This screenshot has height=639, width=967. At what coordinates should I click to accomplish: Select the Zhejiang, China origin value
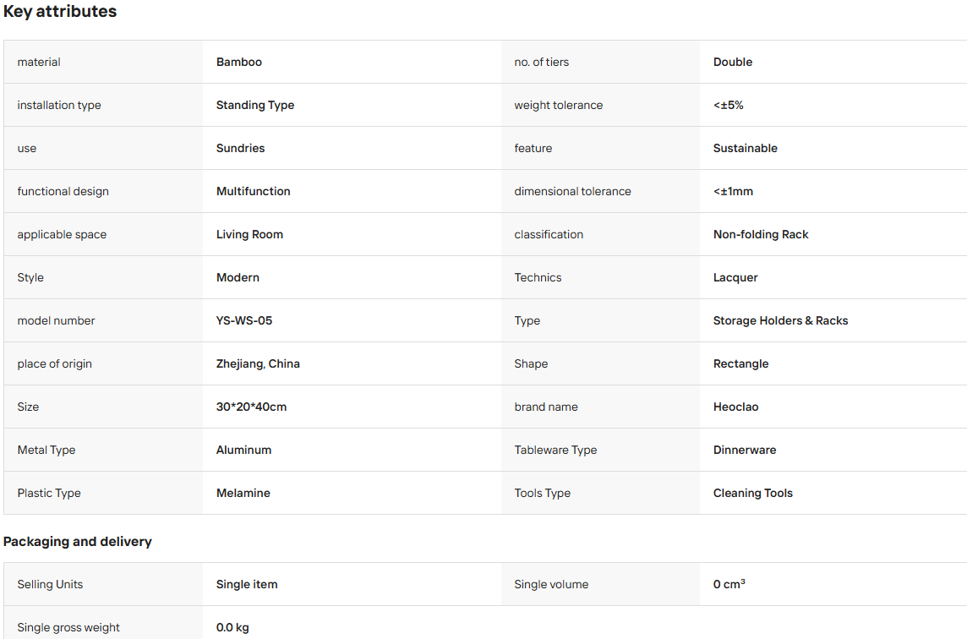point(258,364)
